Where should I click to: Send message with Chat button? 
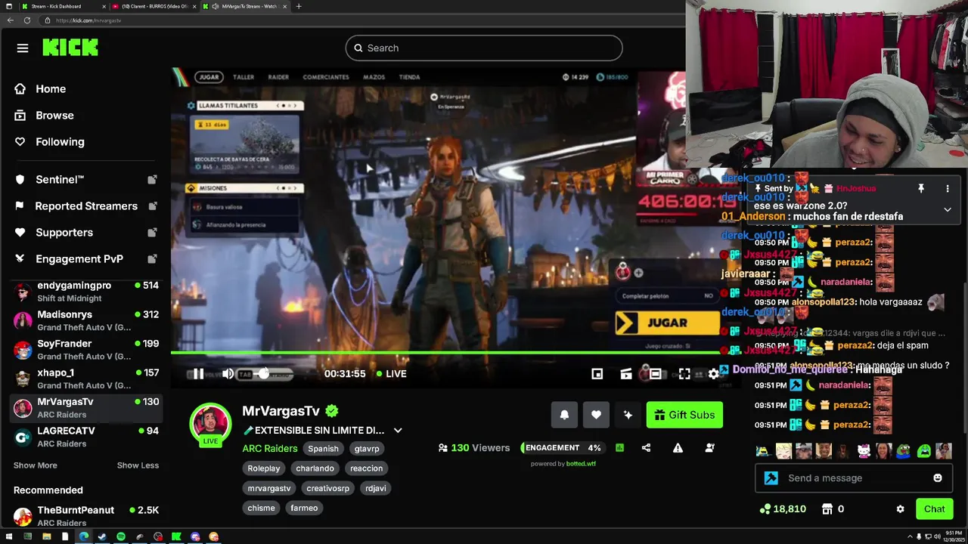[934, 509]
